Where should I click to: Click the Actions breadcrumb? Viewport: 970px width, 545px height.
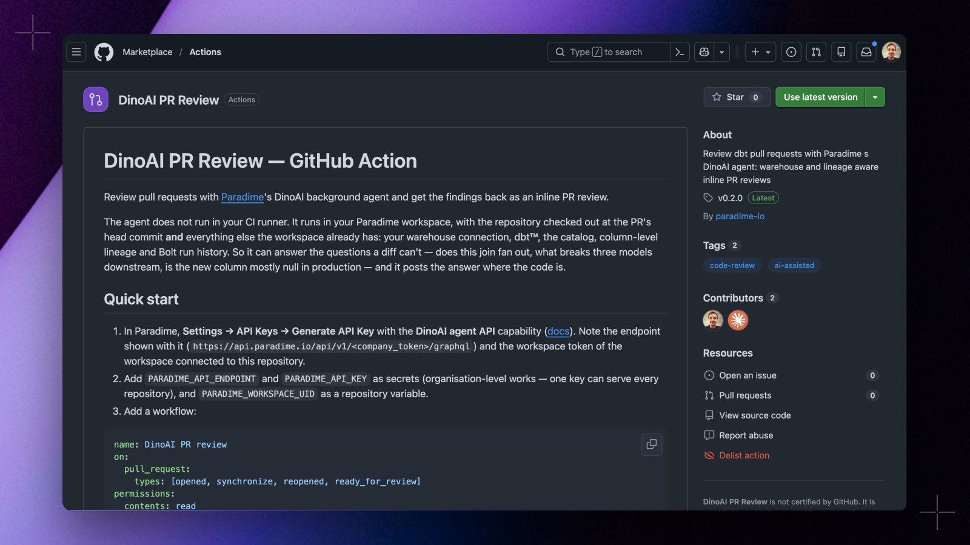[206, 52]
